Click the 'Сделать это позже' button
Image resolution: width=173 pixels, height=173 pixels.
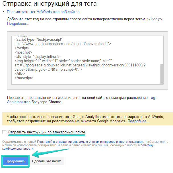click(x=47, y=161)
